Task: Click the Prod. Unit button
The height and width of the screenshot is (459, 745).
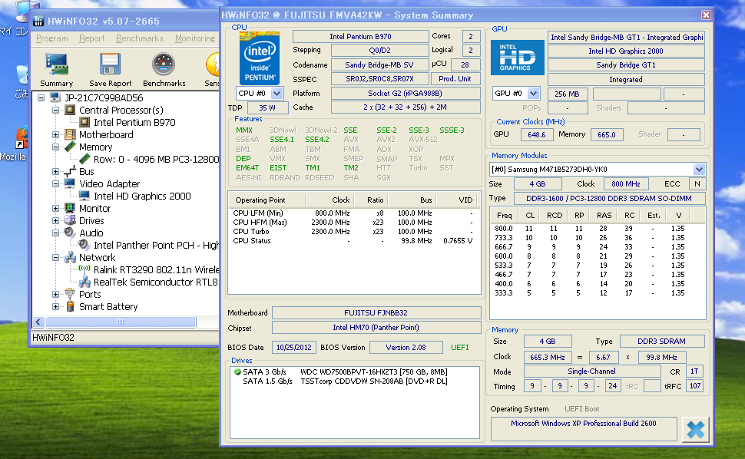Action: (455, 78)
